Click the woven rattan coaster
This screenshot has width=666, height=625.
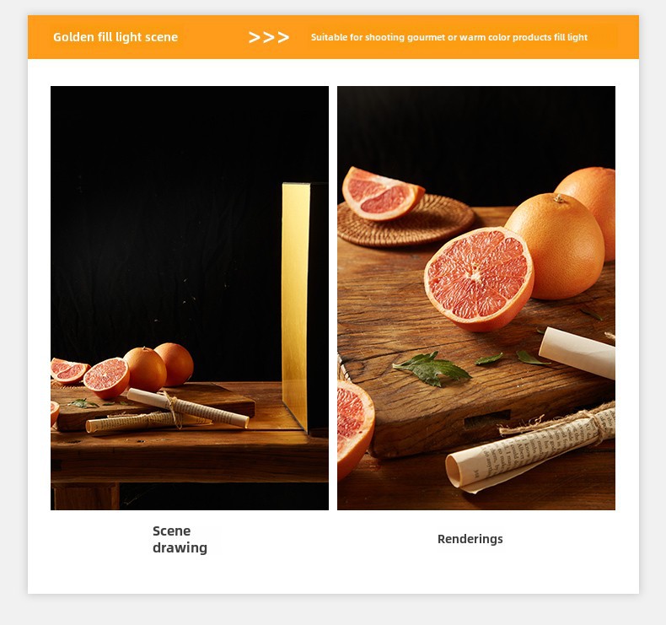coord(406,222)
